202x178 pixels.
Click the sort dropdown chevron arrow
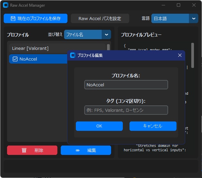106,34
